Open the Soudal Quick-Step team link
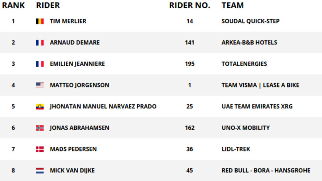 [x=251, y=21]
